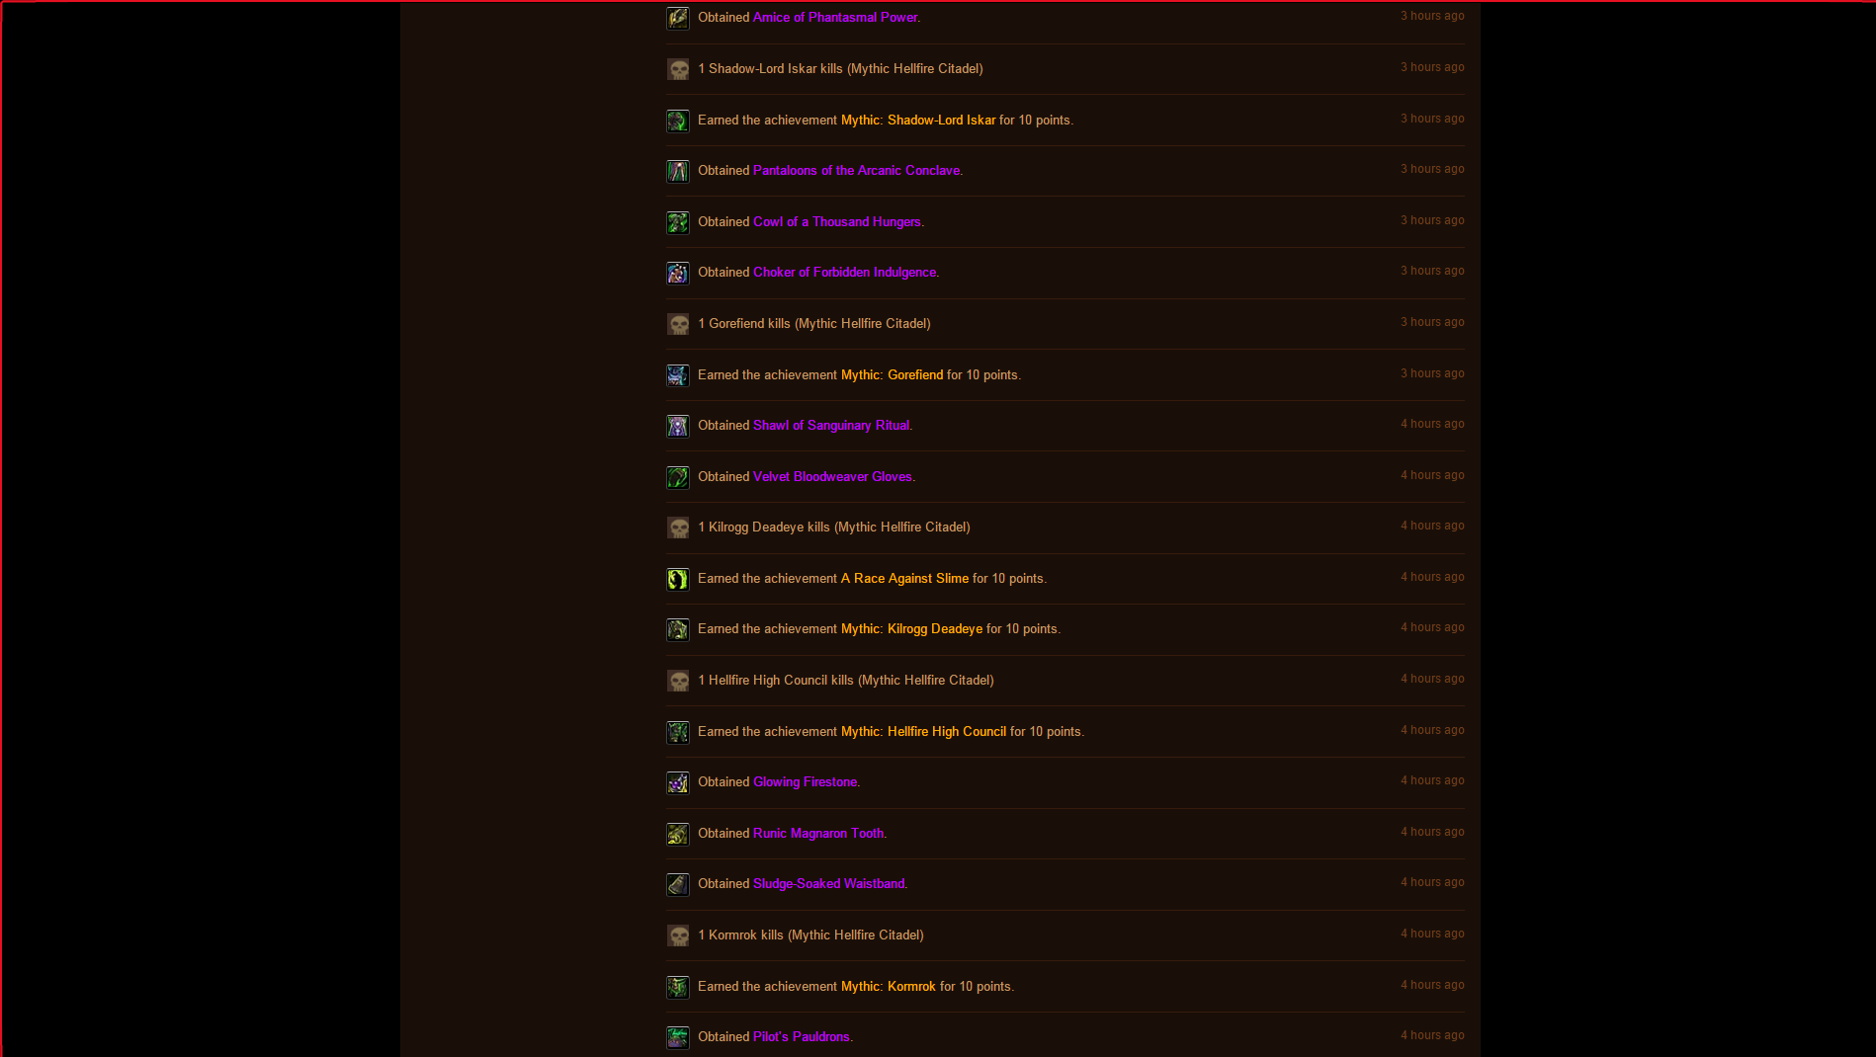The height and width of the screenshot is (1057, 1876).
Task: Click the Pilot's Pauldrons item icon
Action: 678,1037
